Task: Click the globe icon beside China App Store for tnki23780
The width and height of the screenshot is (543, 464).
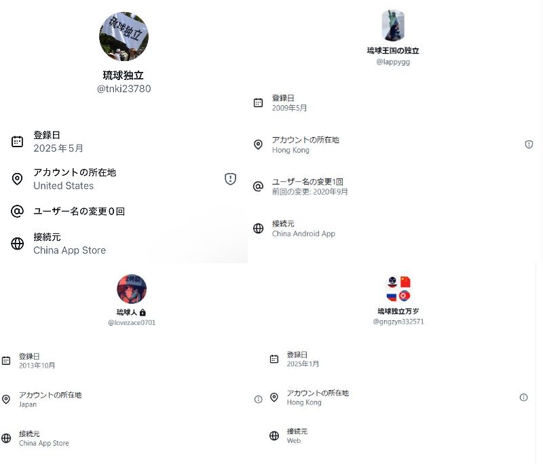Action: 18,244
